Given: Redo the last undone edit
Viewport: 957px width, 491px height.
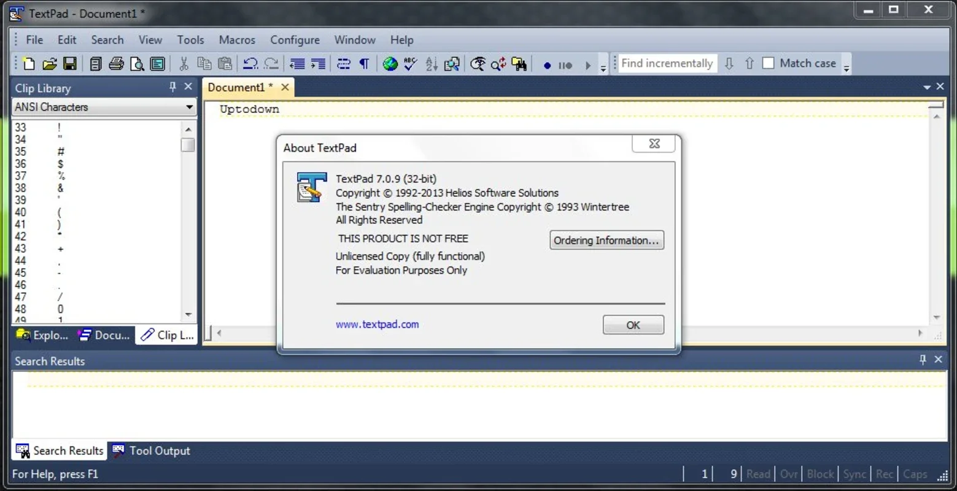Looking at the screenshot, I should tap(271, 64).
